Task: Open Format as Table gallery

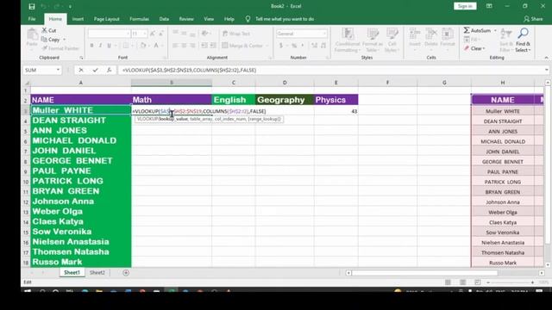Action: pos(372,40)
